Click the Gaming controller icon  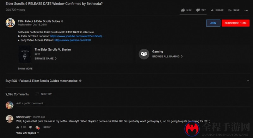tap(144, 54)
